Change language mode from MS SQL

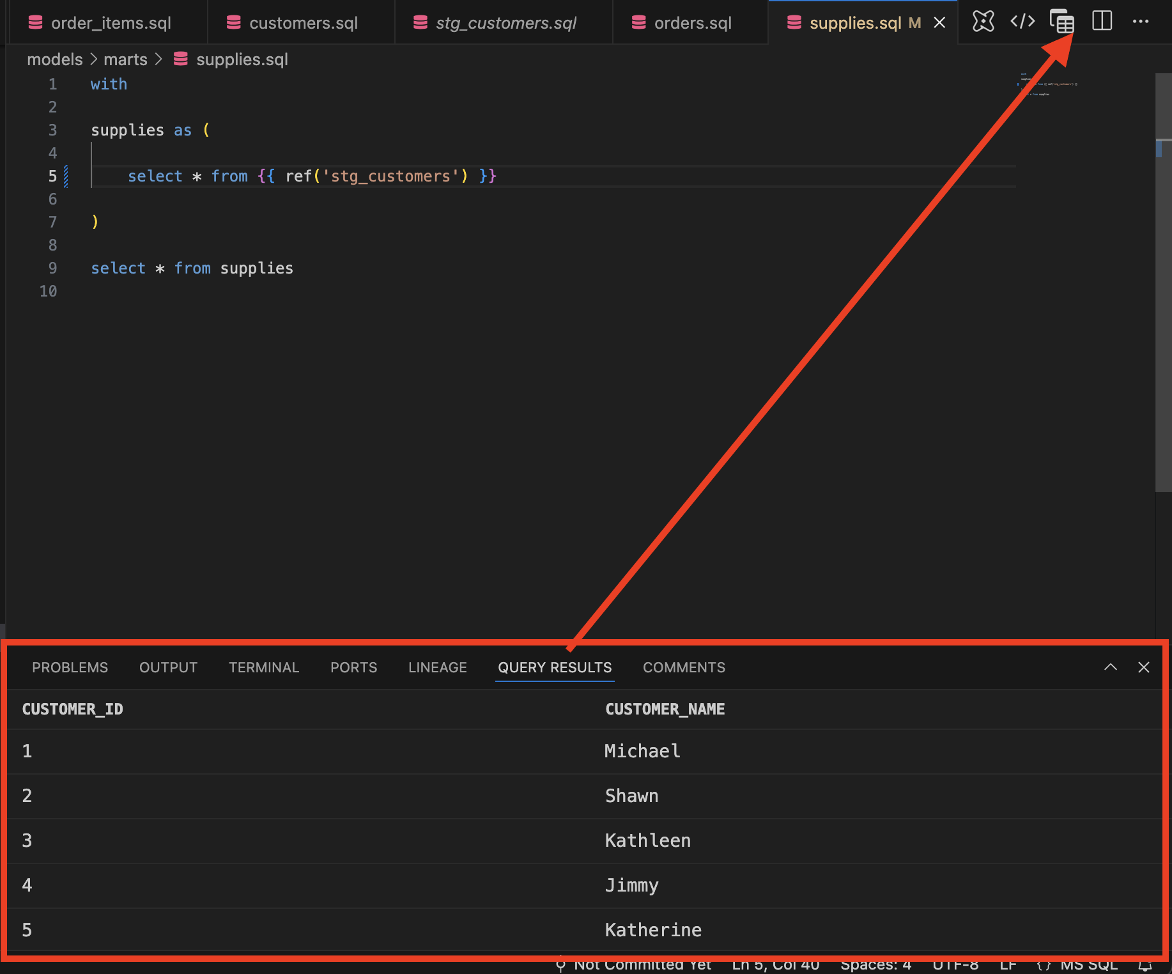point(1088,964)
